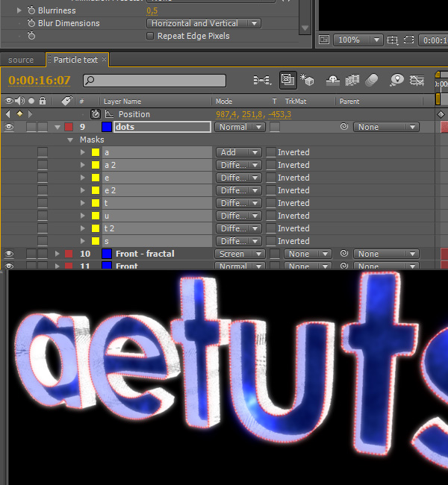Collapse the dots layer twirl arrow
Screen dimensions: 448x485
[x=57, y=127]
